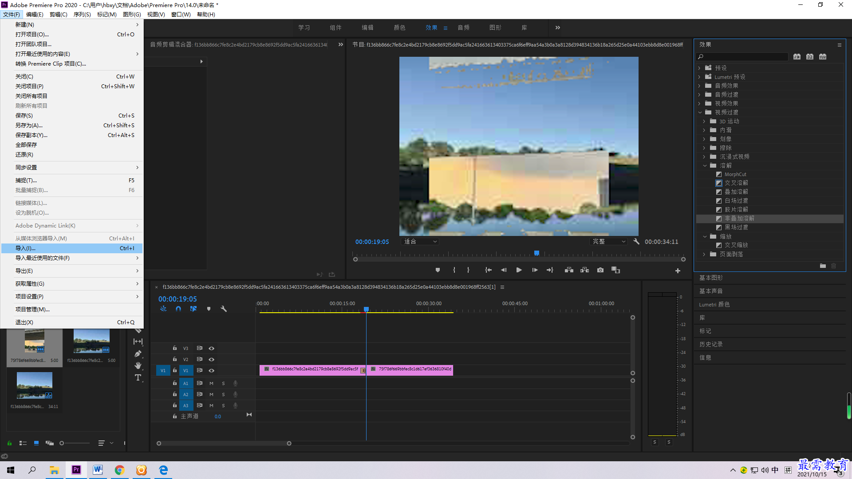Image resolution: width=852 pixels, height=479 pixels.
Task: Open program monitor wrench settings
Action: coord(636,242)
